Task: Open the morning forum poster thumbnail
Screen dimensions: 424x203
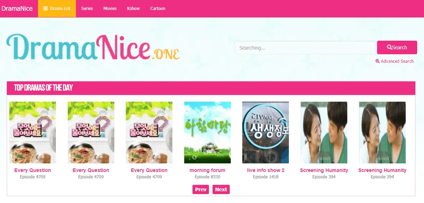Action: tap(208, 132)
